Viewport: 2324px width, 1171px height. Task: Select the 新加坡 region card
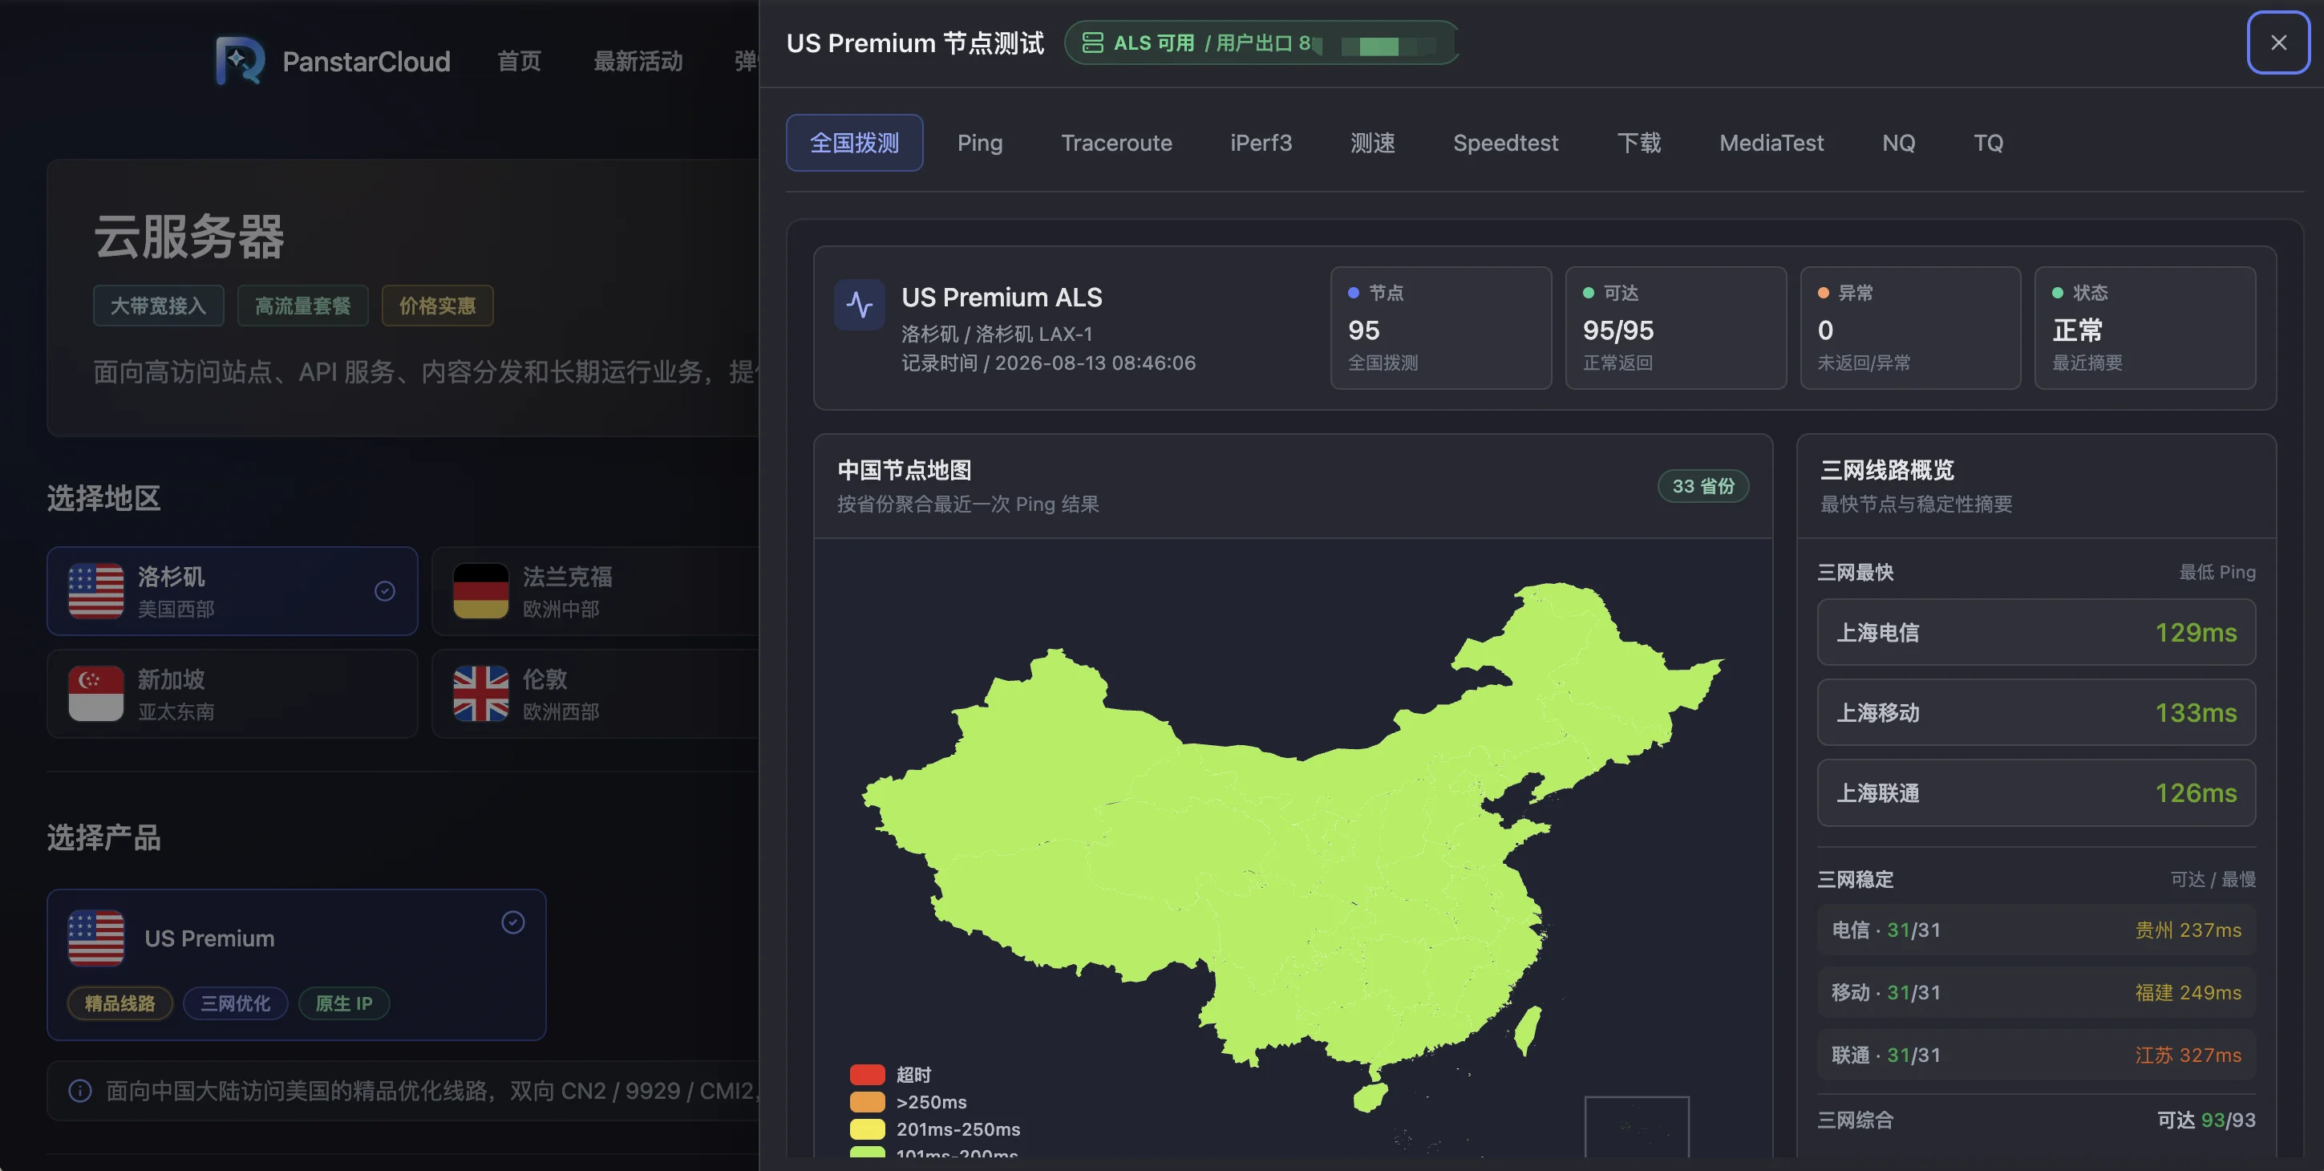click(x=232, y=694)
